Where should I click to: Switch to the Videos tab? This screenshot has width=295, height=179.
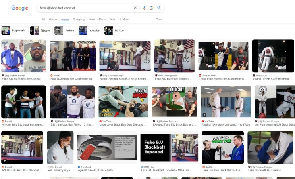coord(53,19)
